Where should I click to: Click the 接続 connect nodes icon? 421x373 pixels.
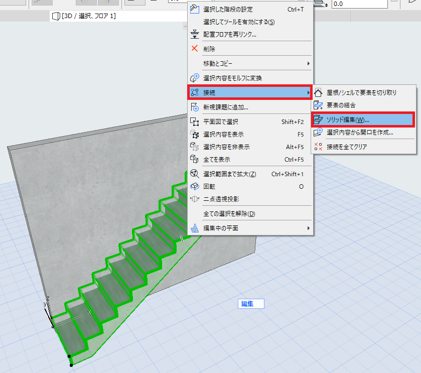(194, 92)
